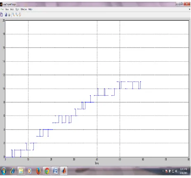Open the Windows Start menu
The image size is (191, 178).
click(x=4, y=171)
